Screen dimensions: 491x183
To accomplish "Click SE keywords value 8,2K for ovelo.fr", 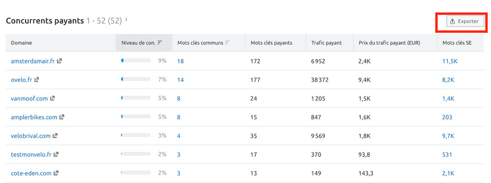I will pos(448,80).
